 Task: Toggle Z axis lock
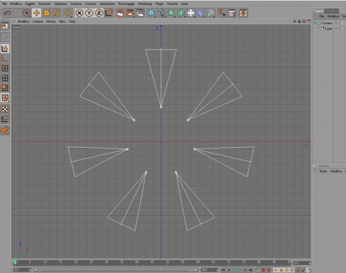[x=99, y=13]
